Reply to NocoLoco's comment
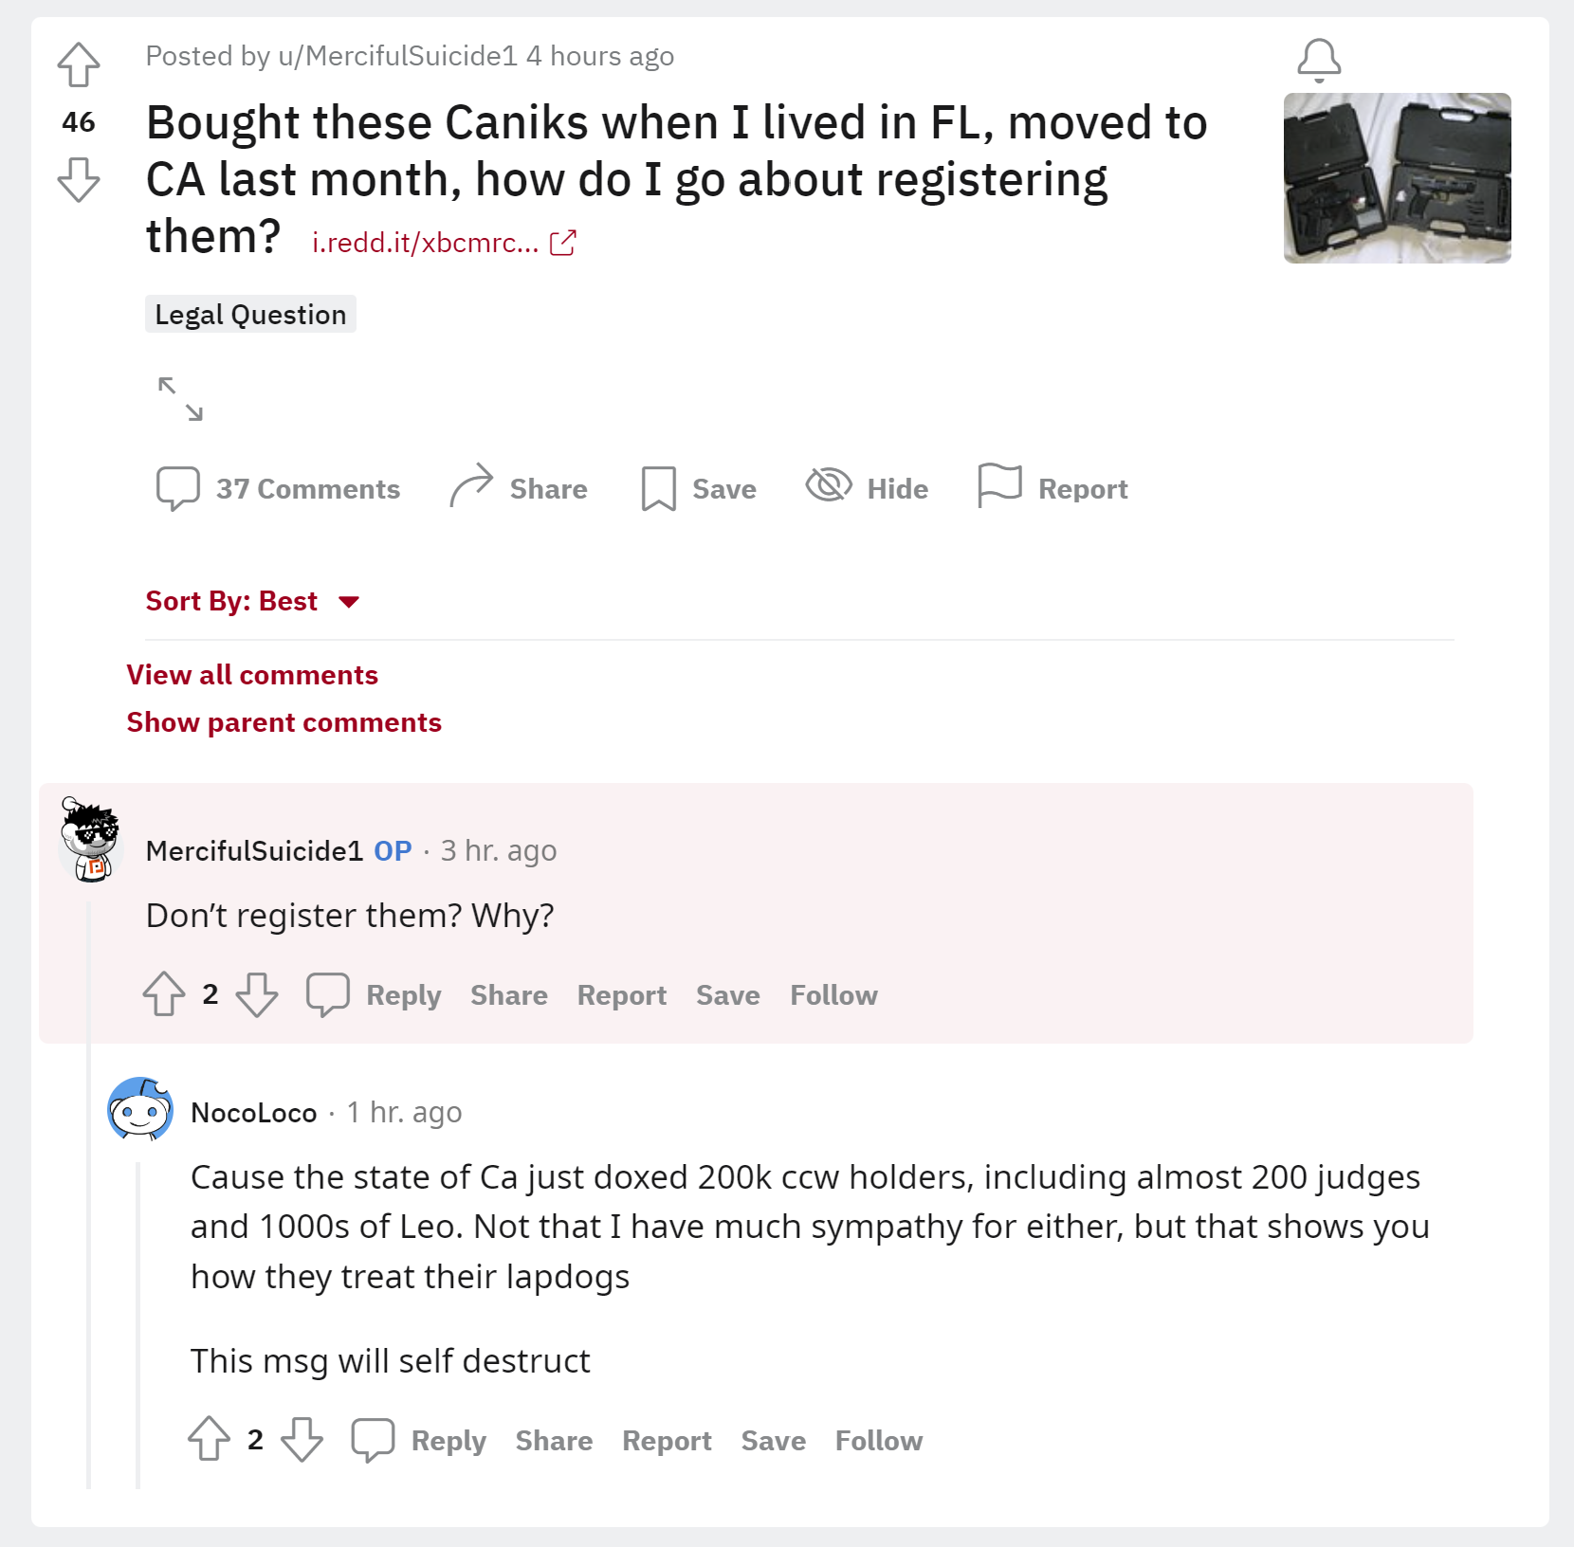The width and height of the screenshot is (1574, 1547). (x=418, y=1440)
